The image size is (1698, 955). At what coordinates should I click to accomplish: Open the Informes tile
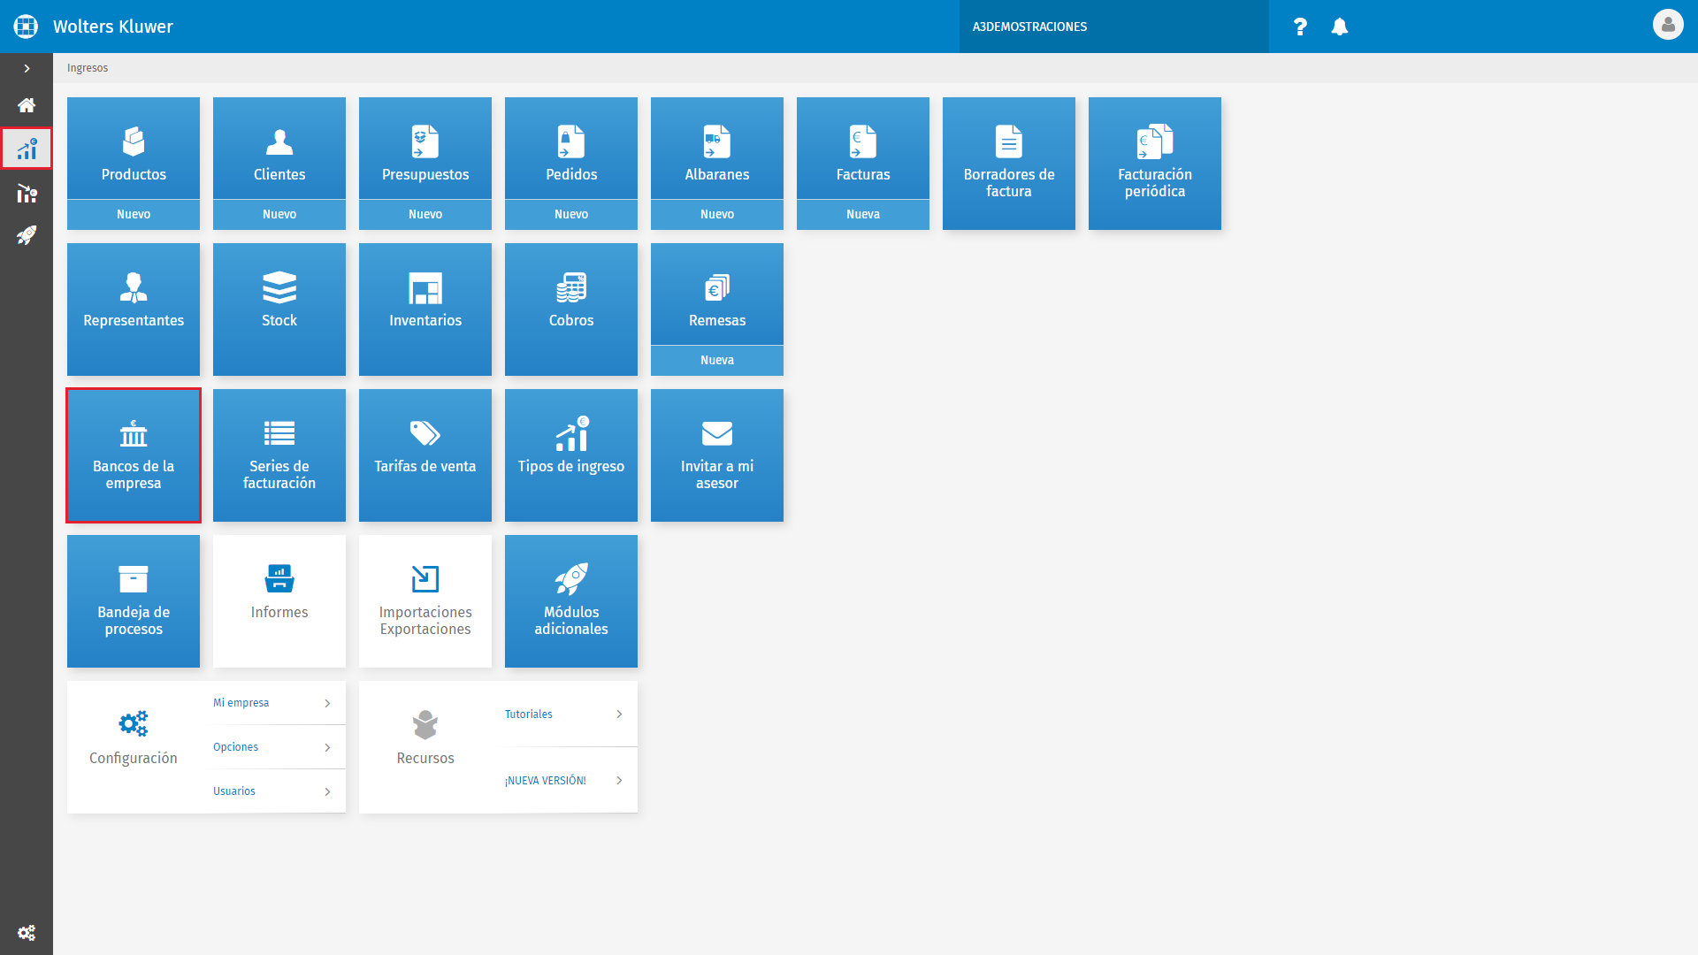click(x=279, y=601)
